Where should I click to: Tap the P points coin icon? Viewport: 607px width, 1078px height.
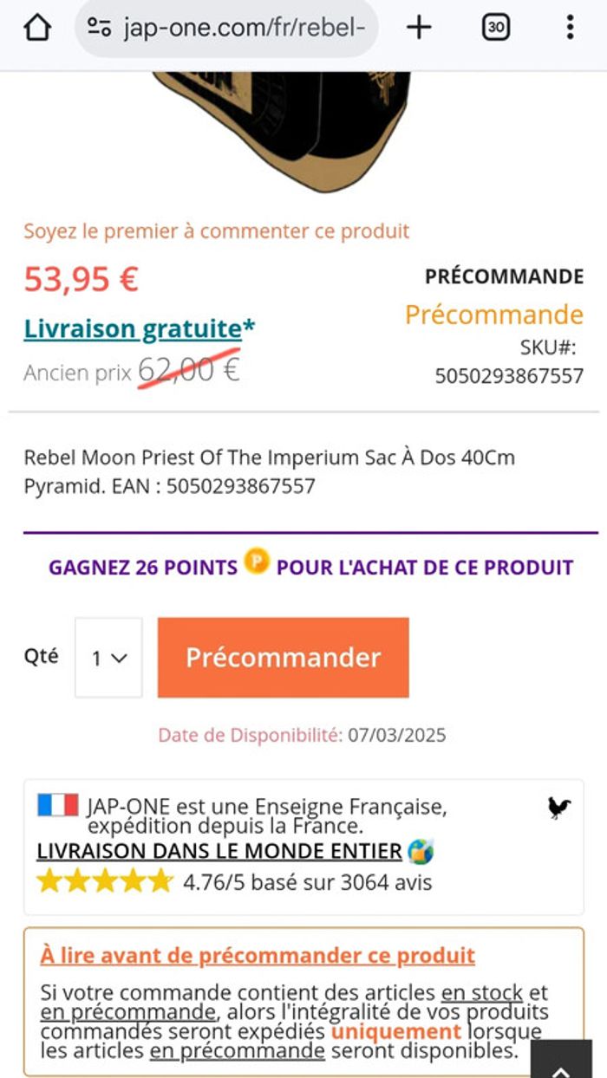click(258, 566)
